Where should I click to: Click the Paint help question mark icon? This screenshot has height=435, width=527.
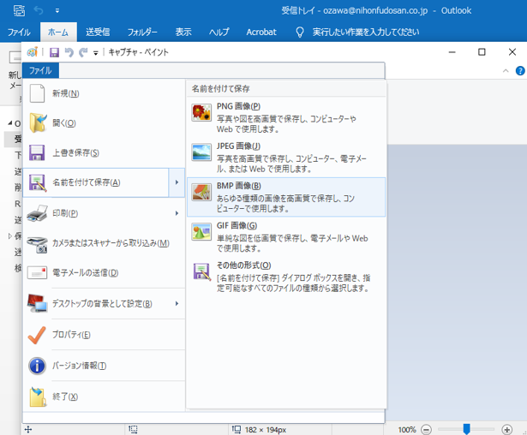[520, 71]
